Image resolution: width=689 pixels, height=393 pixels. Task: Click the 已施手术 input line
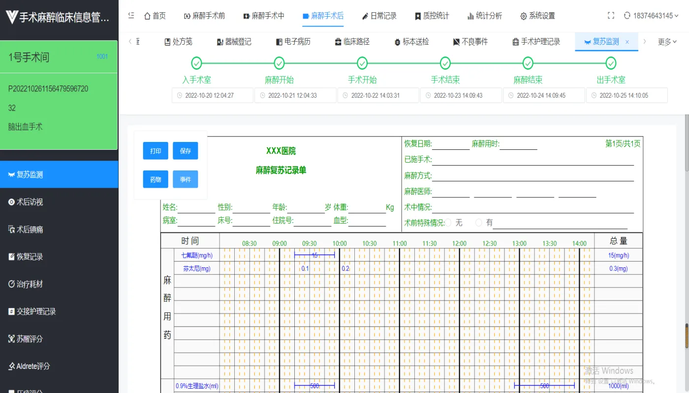point(533,160)
